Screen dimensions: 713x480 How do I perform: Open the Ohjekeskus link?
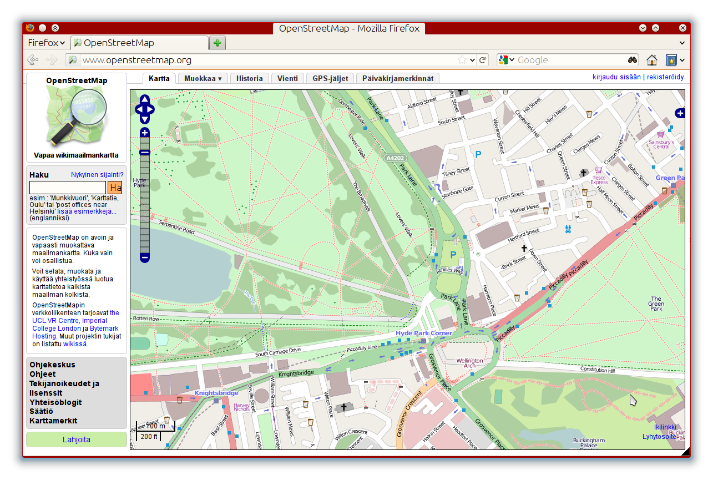tap(52, 365)
